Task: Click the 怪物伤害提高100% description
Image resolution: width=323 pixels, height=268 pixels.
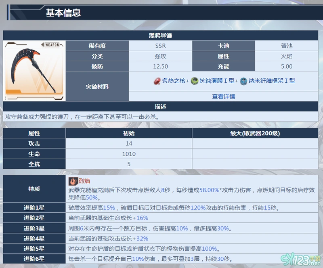Action: click(x=144, y=249)
